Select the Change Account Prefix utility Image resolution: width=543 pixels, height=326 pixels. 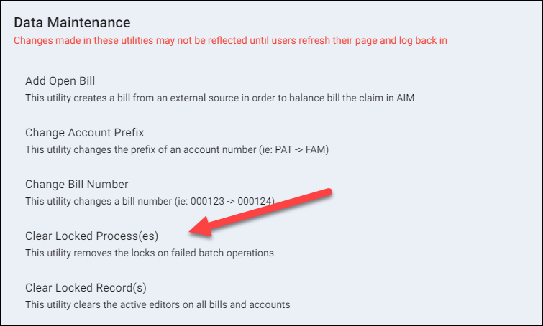85,132
